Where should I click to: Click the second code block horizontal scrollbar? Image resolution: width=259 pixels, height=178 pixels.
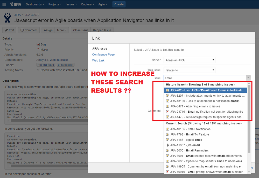pos(49,166)
